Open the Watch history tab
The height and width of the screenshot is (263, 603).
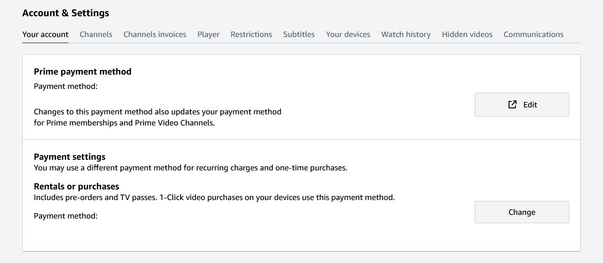click(x=406, y=34)
